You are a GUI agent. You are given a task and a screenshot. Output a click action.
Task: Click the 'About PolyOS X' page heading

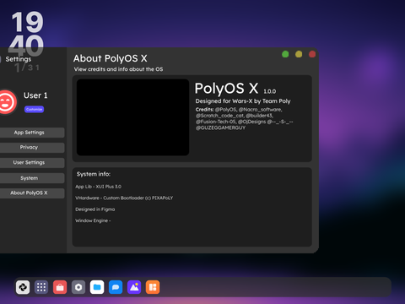(111, 58)
